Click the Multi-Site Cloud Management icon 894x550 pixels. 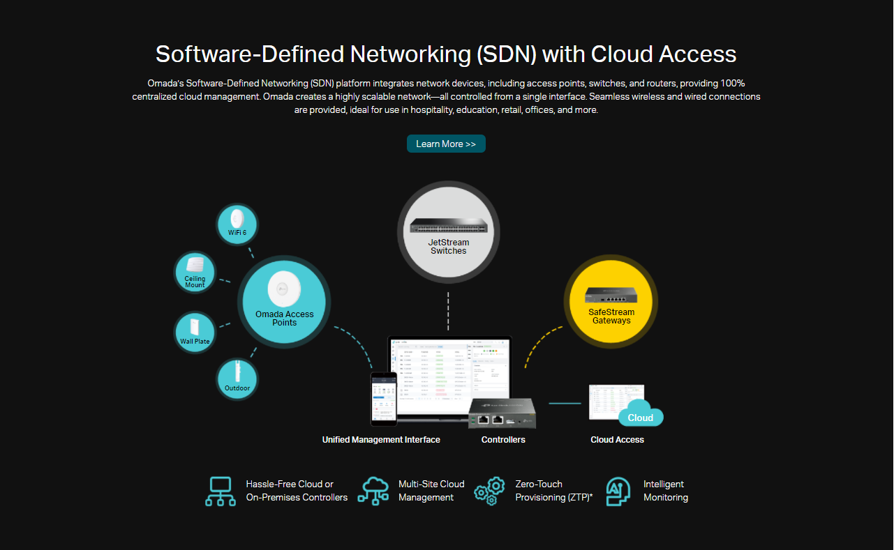coord(373,491)
